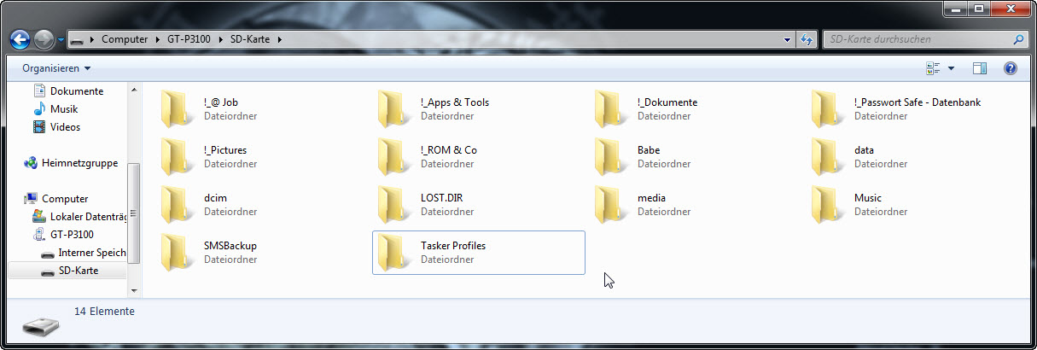This screenshot has width=1037, height=350.
Task: Click the !_Pictures folder icon
Action: [178, 156]
